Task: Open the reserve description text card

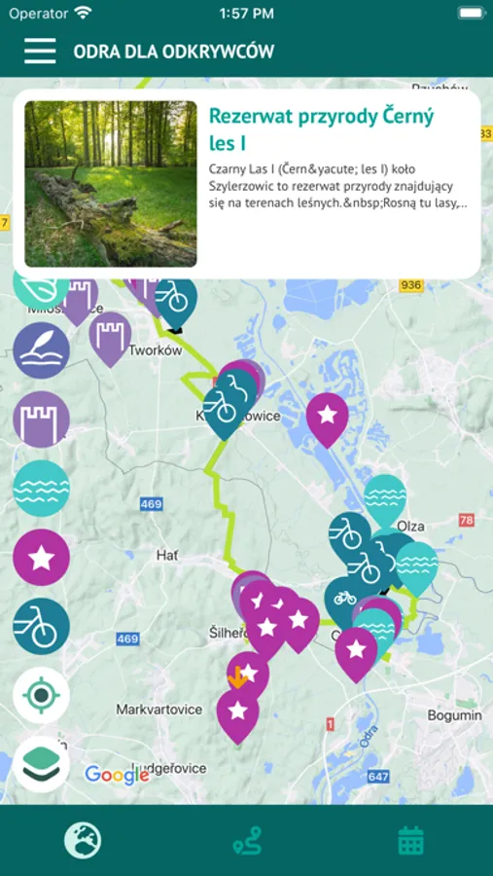Action: point(338,186)
